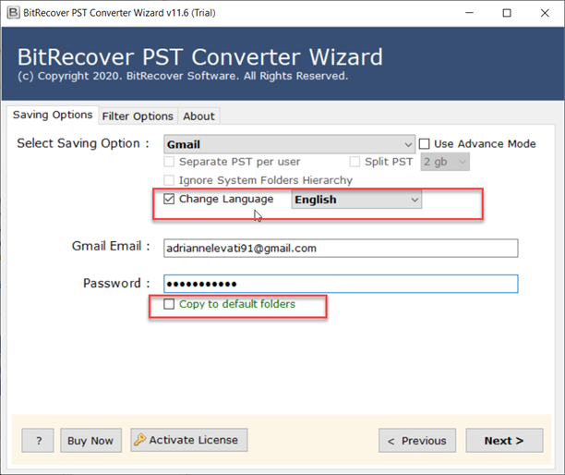The width and height of the screenshot is (565, 475).
Task: Click the Select Saving Option label
Action: tap(83, 143)
